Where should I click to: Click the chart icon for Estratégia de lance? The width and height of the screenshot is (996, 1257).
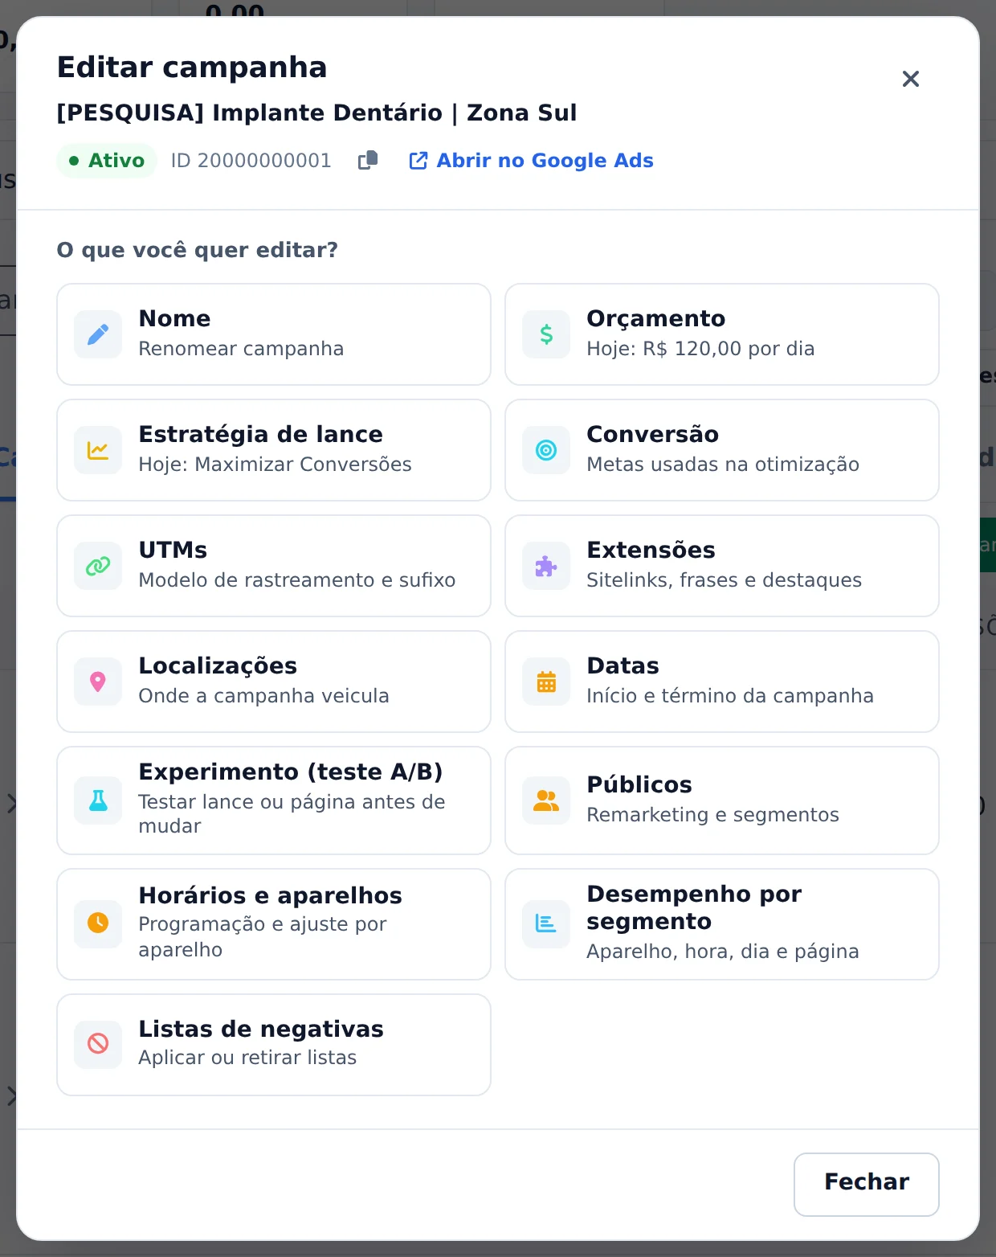pos(98,450)
